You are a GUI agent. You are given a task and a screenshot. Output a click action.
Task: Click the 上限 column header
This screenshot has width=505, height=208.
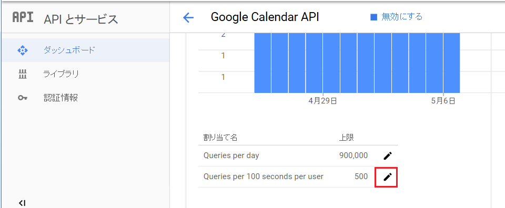point(347,138)
